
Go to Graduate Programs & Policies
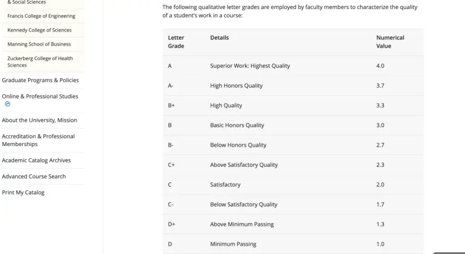coord(40,80)
